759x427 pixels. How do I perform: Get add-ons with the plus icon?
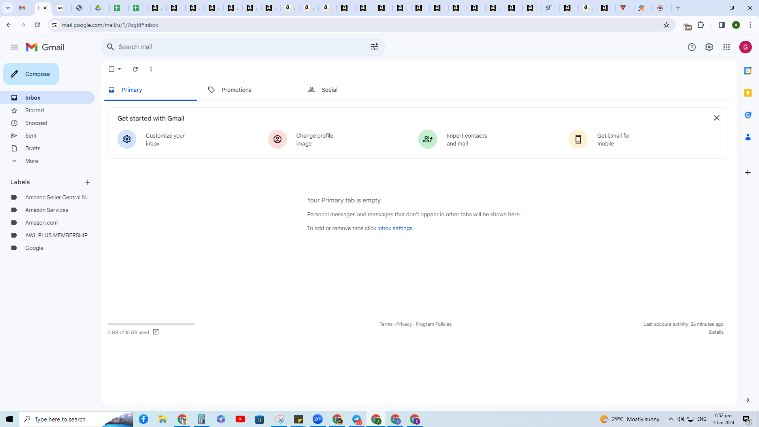748,172
